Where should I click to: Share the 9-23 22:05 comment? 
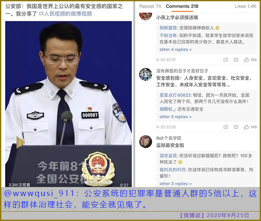tap(226, 127)
